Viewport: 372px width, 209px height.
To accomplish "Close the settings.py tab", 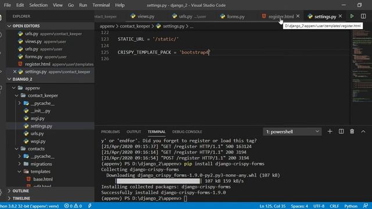I will pos(340,16).
